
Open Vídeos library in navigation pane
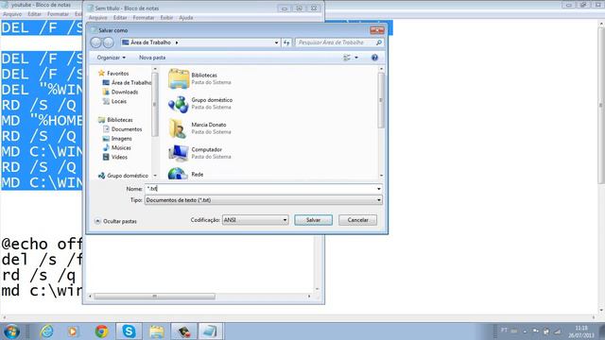115,157
